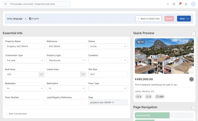Image resolution: width=198 pixels, height=121 pixels.
Task: Click the Javea, Alicante, ES location text
Action: coord(144,91)
